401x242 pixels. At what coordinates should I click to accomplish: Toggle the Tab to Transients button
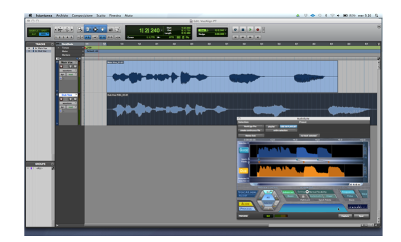pos(87,37)
